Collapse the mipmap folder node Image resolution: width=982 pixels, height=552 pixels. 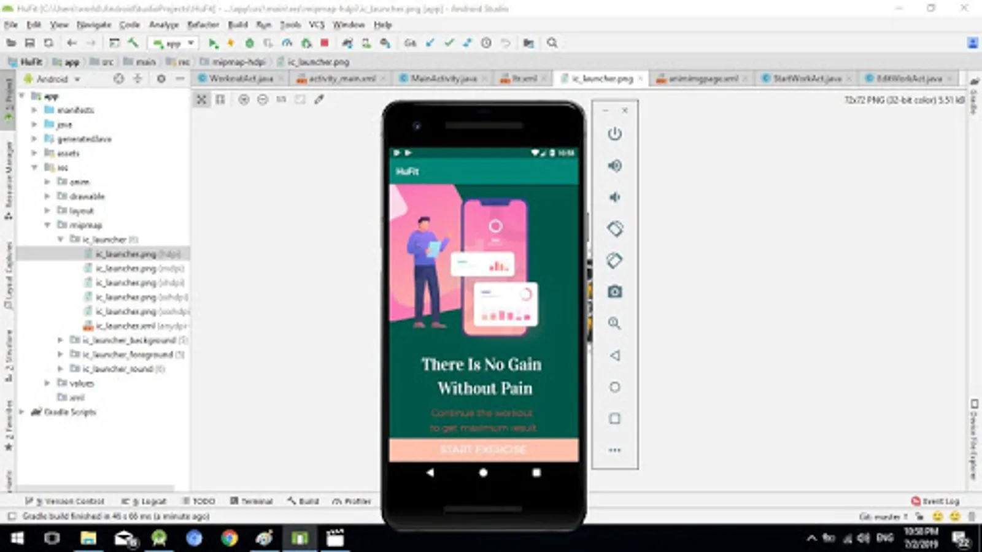tap(47, 225)
